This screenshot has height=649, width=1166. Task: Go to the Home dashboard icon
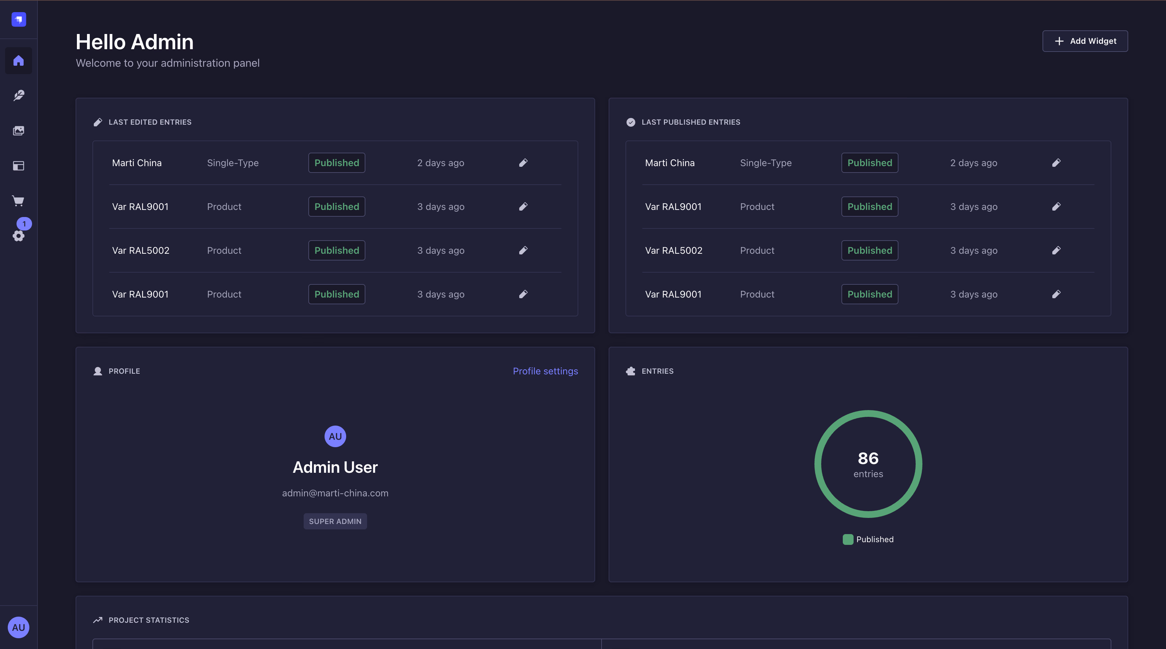pos(19,61)
